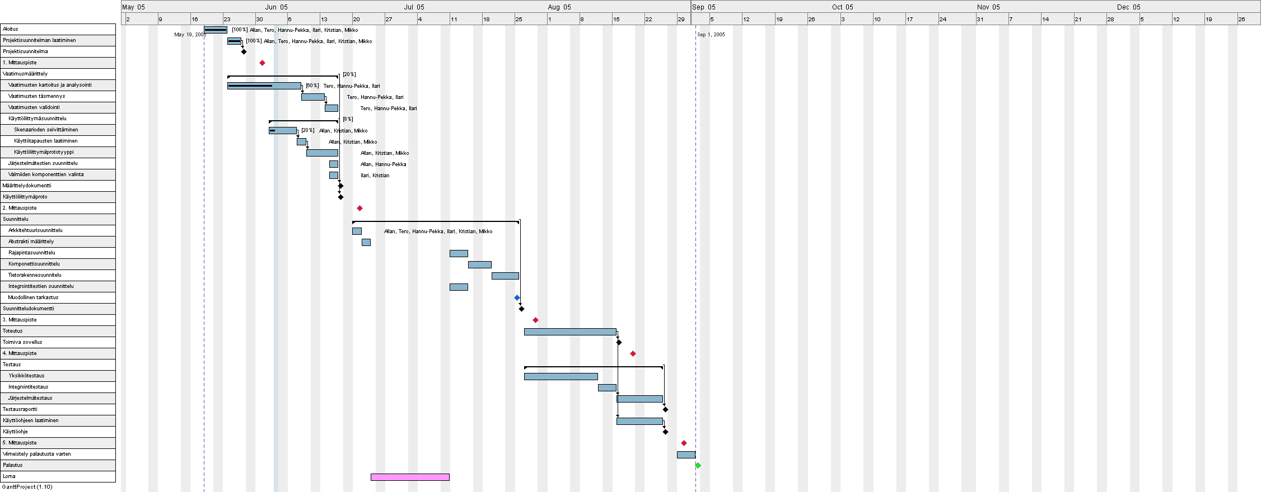Click the Yksikkötestaus task bar

pyautogui.click(x=561, y=376)
